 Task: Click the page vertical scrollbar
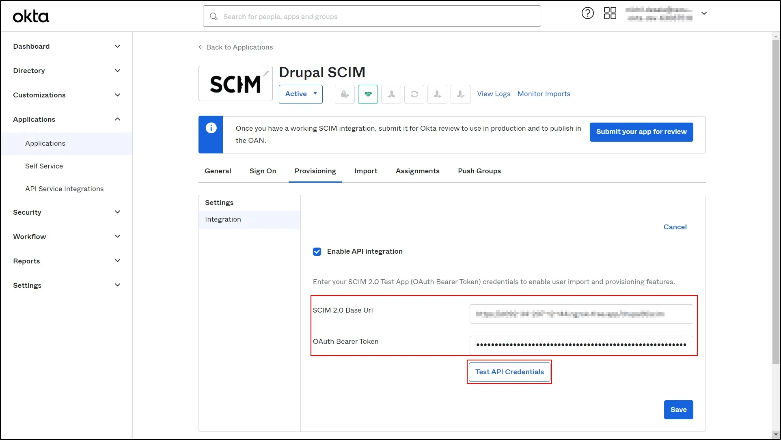776,203
